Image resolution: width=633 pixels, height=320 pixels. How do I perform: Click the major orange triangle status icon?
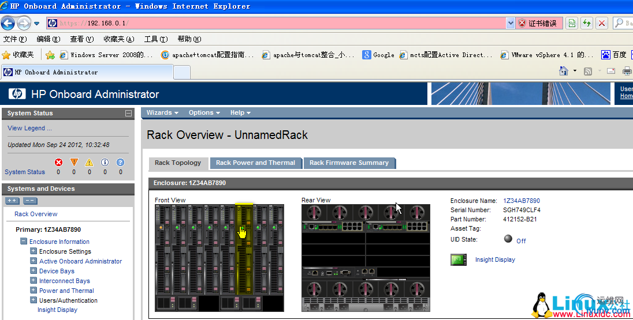point(74,163)
